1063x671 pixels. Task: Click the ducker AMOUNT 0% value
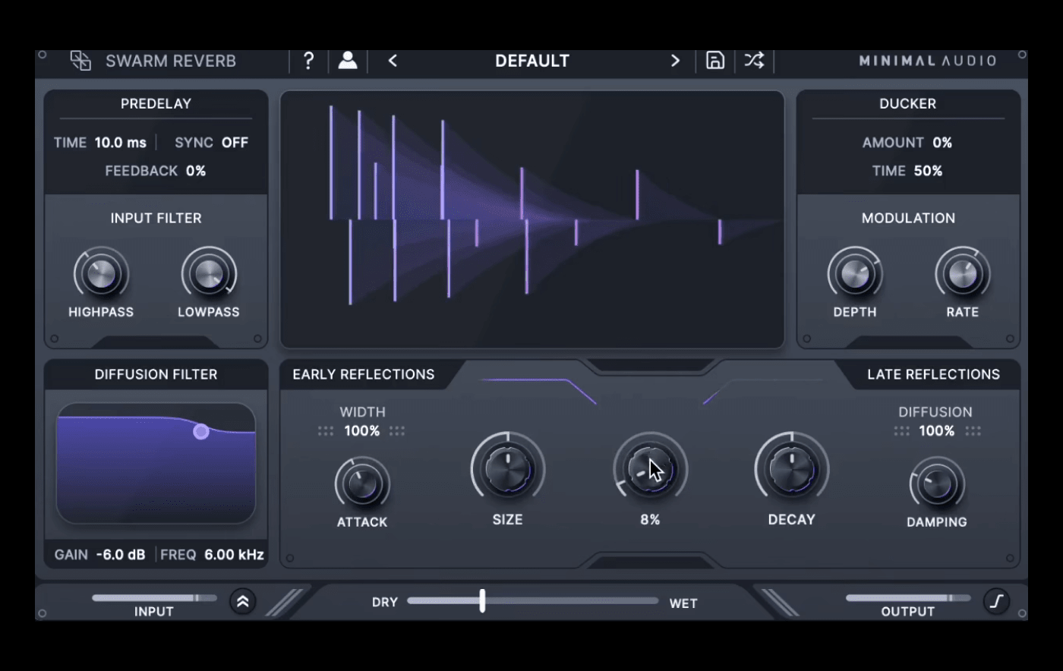tap(942, 143)
